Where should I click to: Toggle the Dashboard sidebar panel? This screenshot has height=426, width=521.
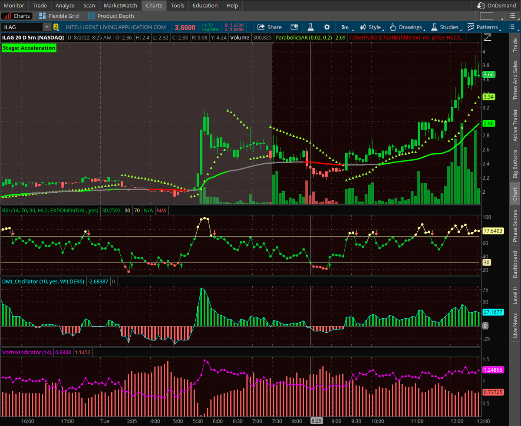point(515,264)
